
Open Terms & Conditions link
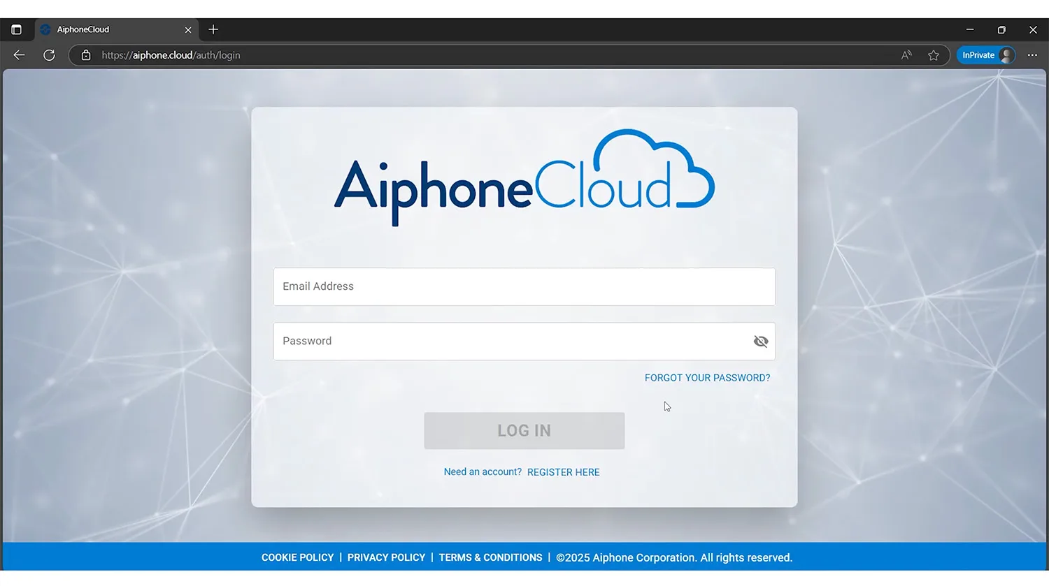pyautogui.click(x=490, y=557)
